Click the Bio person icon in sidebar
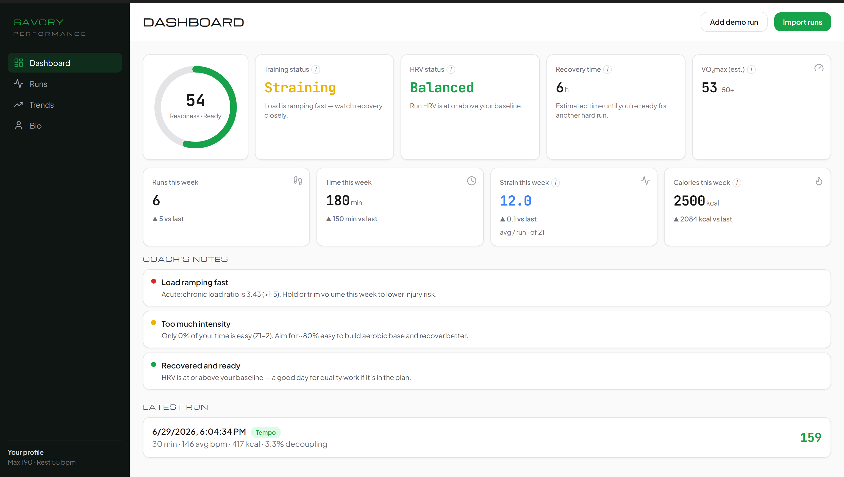Image resolution: width=844 pixels, height=477 pixels. (x=19, y=126)
